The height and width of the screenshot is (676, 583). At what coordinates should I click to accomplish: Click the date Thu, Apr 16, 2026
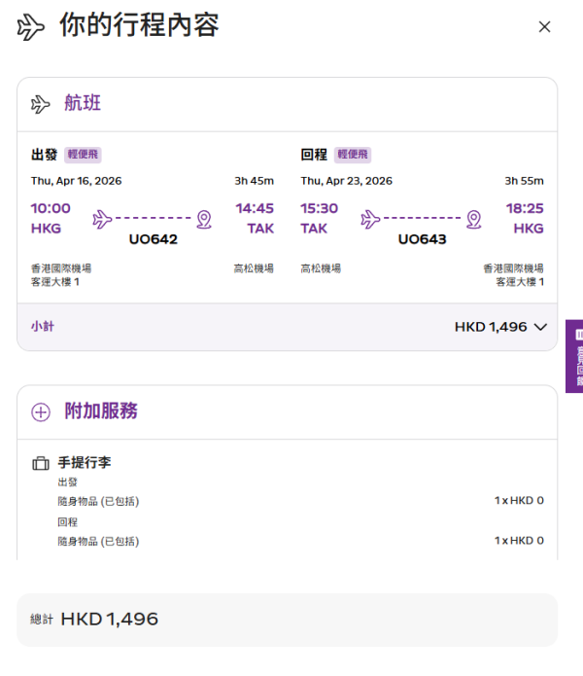click(x=76, y=181)
